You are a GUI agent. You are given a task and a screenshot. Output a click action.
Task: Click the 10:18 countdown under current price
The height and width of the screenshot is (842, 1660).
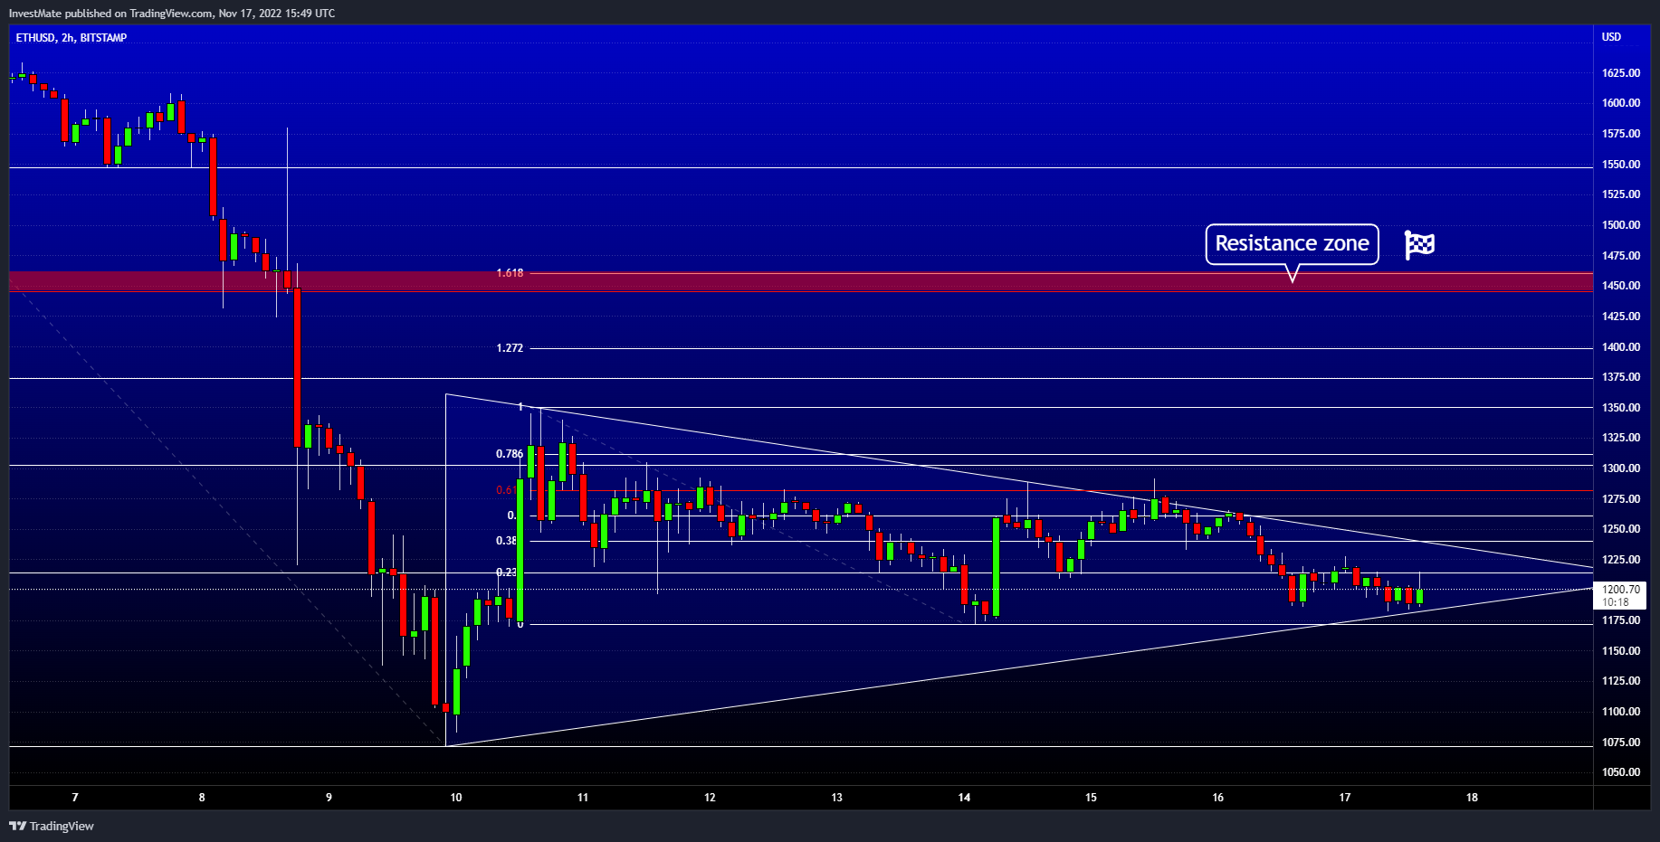[x=1615, y=601]
